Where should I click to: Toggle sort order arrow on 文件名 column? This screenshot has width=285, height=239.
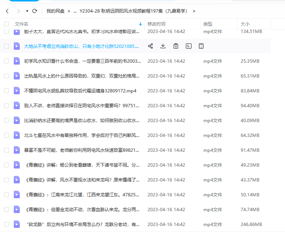(140, 24)
